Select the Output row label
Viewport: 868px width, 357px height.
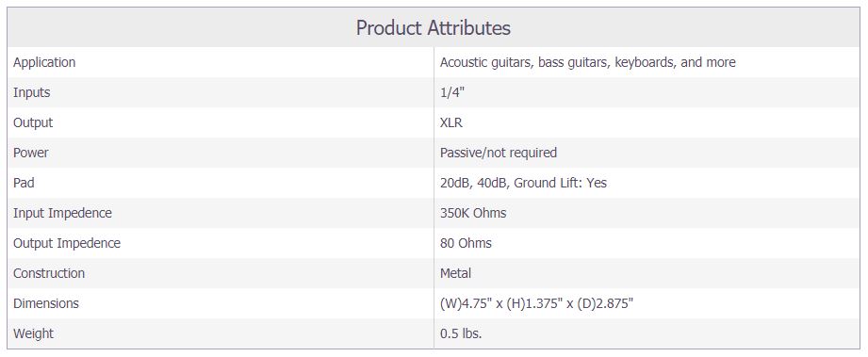point(33,122)
